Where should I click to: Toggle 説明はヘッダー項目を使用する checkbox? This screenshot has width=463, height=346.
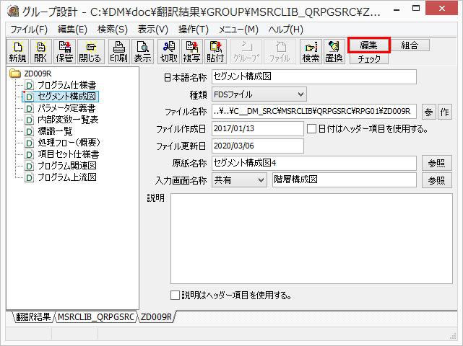pos(175,296)
